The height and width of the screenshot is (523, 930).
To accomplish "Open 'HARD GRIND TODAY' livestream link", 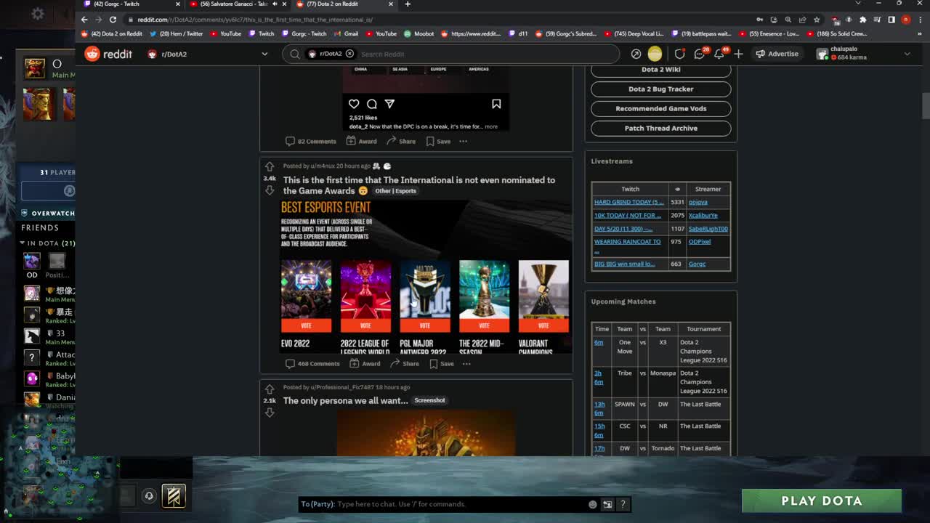I will click(629, 202).
